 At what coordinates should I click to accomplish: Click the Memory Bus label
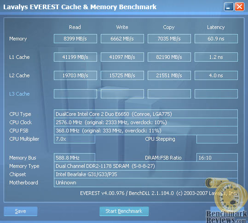(x=23, y=158)
